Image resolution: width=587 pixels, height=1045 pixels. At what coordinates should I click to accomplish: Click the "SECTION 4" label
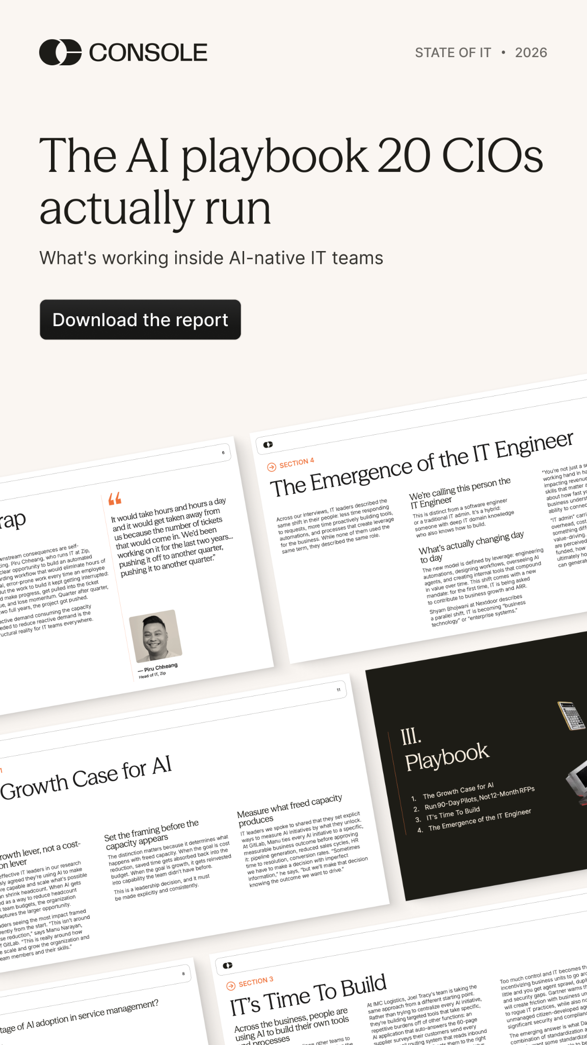pos(297,463)
